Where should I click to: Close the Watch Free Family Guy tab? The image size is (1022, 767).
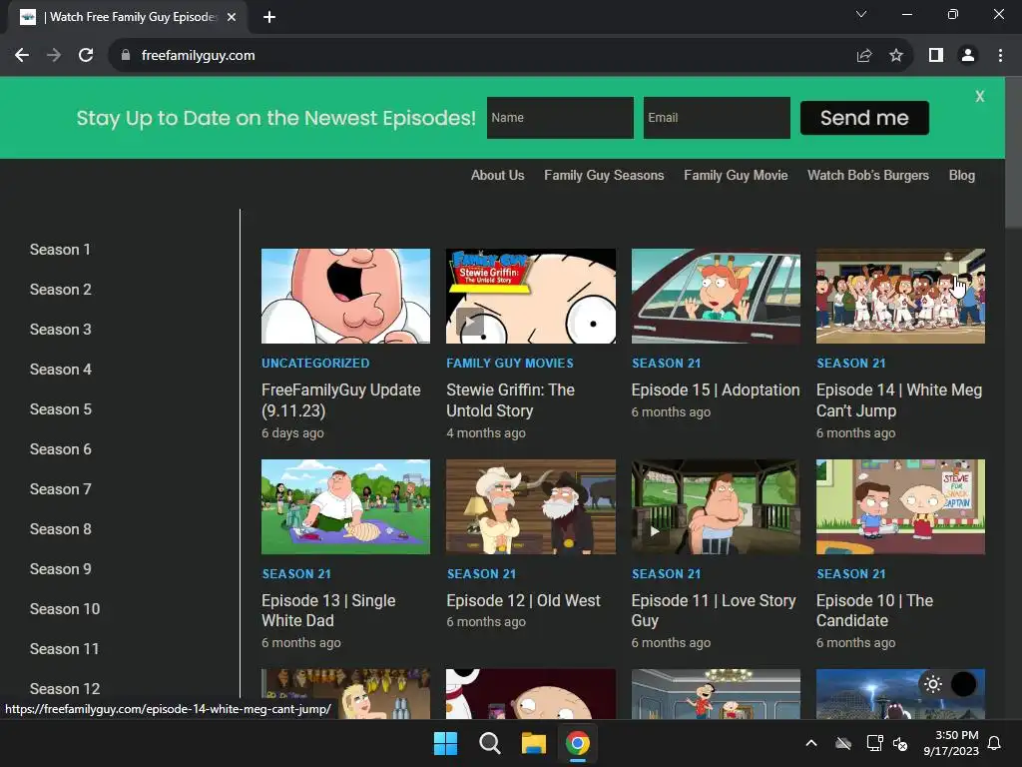(x=232, y=17)
